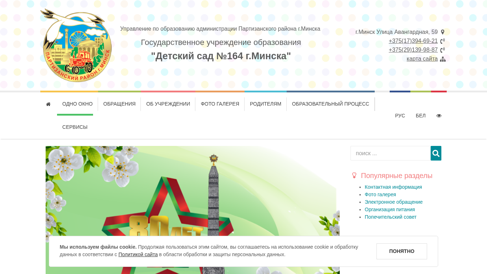
Task: Click the Популярные разделы heading
Action: (396, 176)
